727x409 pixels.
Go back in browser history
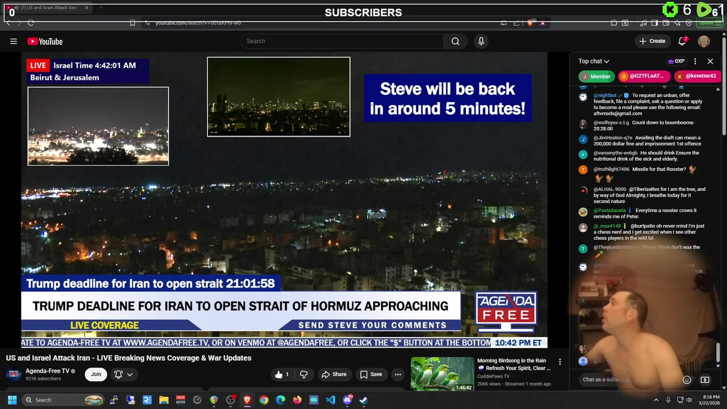(x=8, y=23)
